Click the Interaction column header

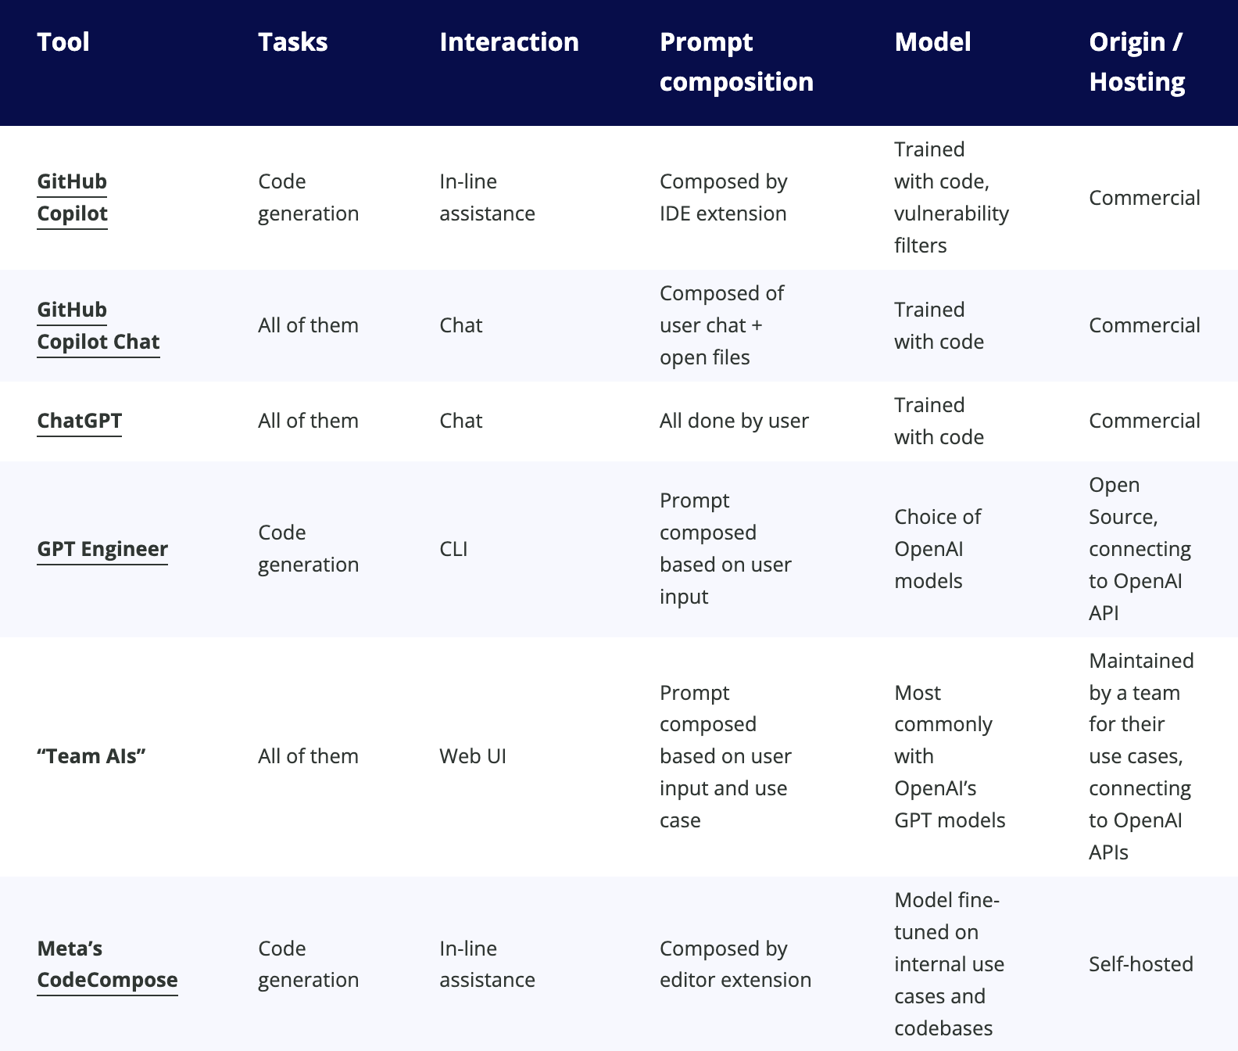point(509,42)
